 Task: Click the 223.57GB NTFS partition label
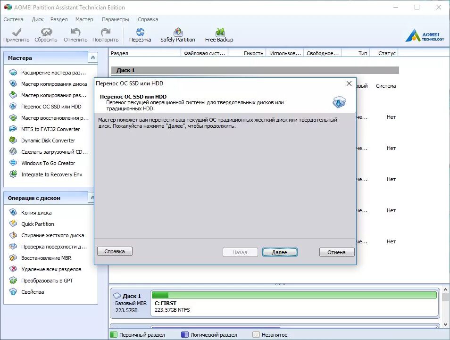[x=172, y=310]
